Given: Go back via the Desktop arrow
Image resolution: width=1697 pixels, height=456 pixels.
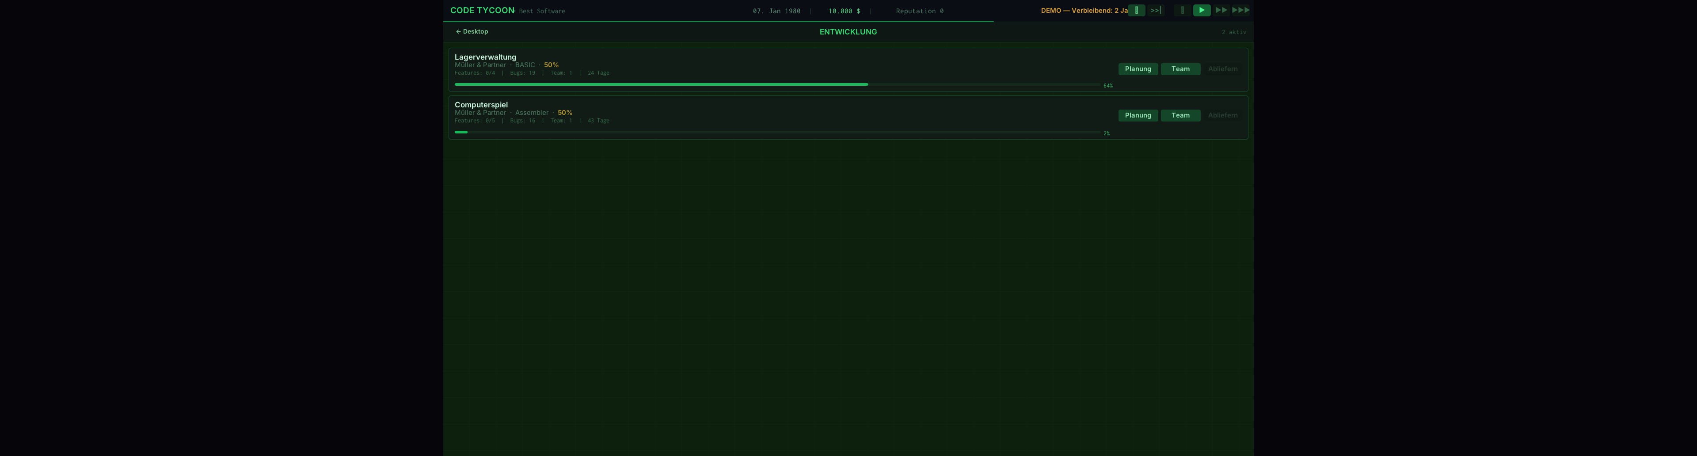Looking at the screenshot, I should pyautogui.click(x=472, y=32).
